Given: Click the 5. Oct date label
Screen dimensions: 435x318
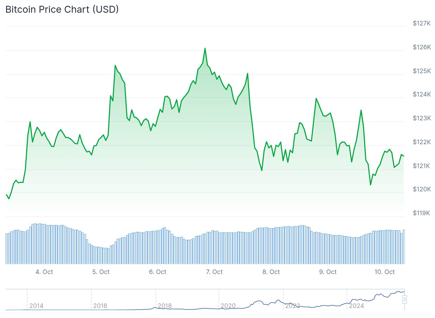Looking at the screenshot, I should [101, 272].
